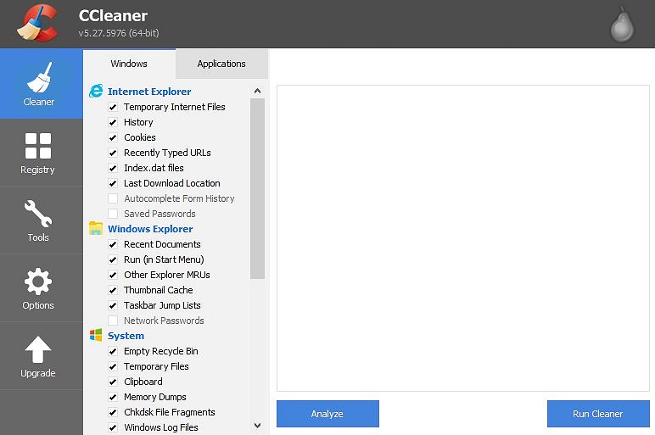
Task: Click the version text v5.27.5976 (64-bit)
Action: coord(119,33)
